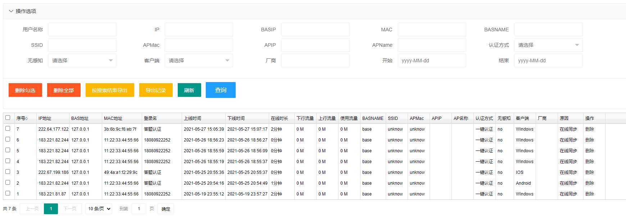Open the 无感知 dropdown
This screenshot has height=216, width=626.
[x=82, y=60]
